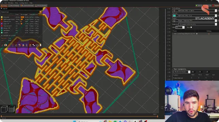Toggle the first icon in legend options row

pyautogui.click(x=2, y=45)
